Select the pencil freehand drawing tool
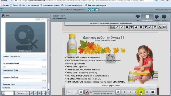The height and width of the screenshot is (96, 171). click(117, 27)
